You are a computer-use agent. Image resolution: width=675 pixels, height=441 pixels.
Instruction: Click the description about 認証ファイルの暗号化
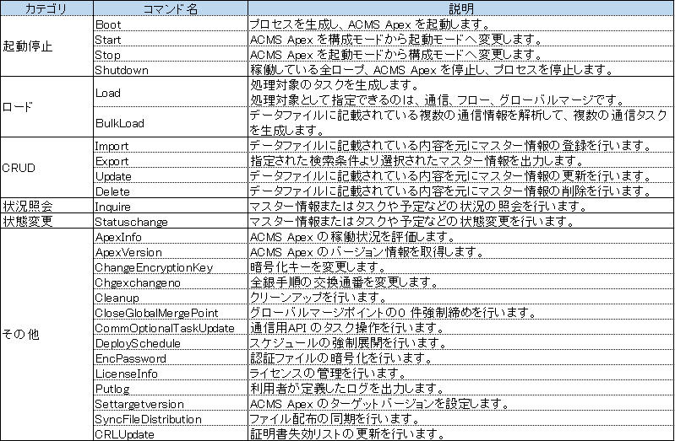click(341, 358)
